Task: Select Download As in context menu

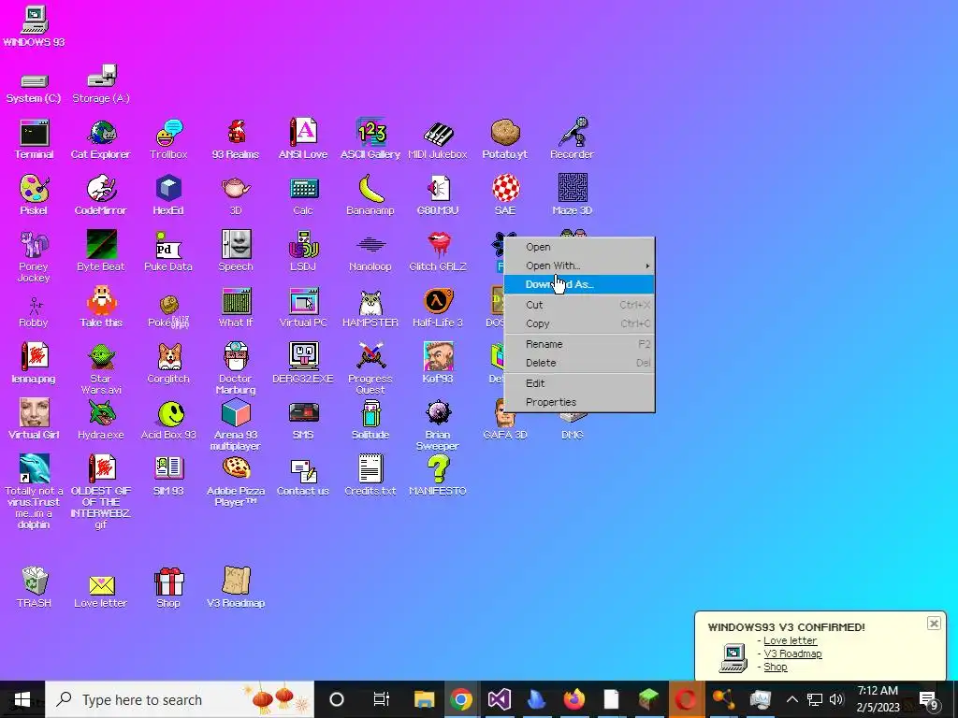Action: 579,284
